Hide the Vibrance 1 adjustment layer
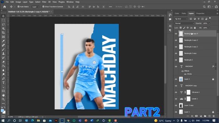Viewport: 219px width, 123px height. click(176, 92)
